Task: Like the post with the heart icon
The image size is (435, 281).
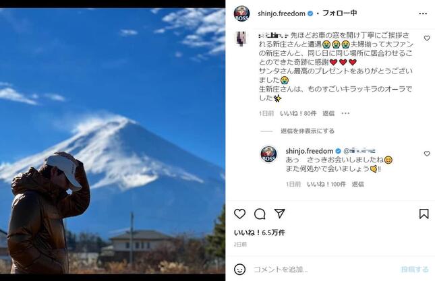Action: click(x=239, y=214)
